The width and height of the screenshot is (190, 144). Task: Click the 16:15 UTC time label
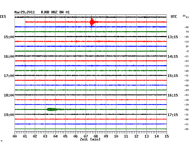[173, 95]
